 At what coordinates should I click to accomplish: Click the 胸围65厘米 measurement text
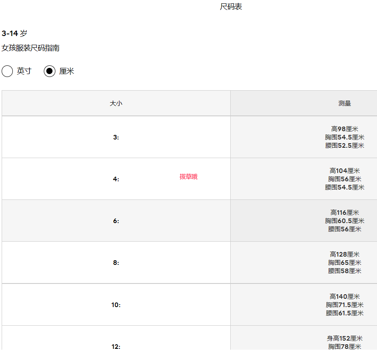(344, 263)
